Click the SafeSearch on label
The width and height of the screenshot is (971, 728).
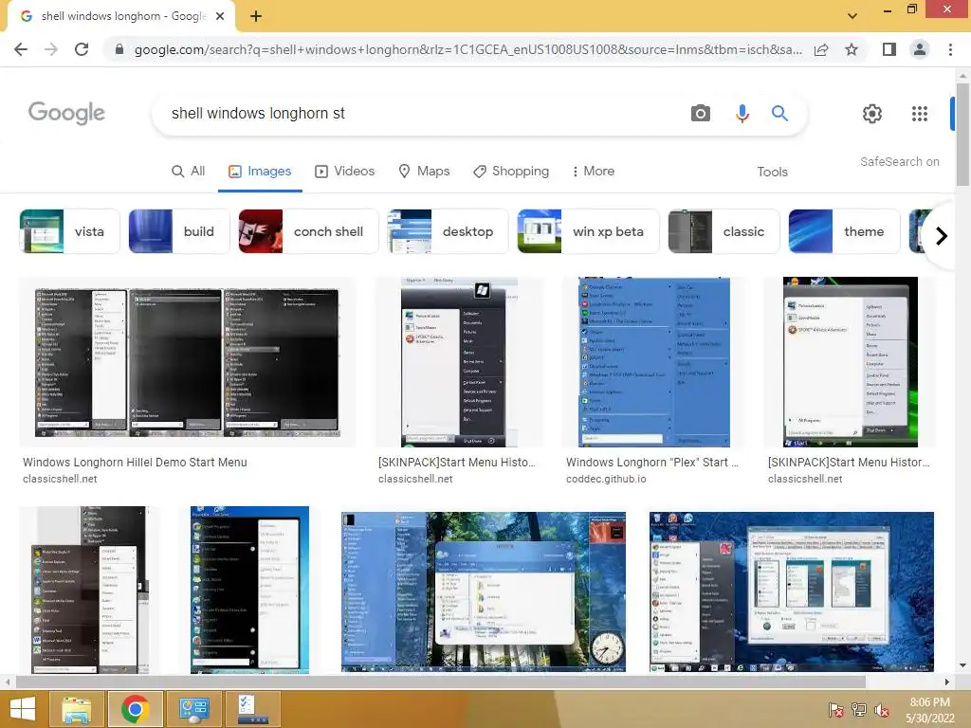pyautogui.click(x=899, y=161)
